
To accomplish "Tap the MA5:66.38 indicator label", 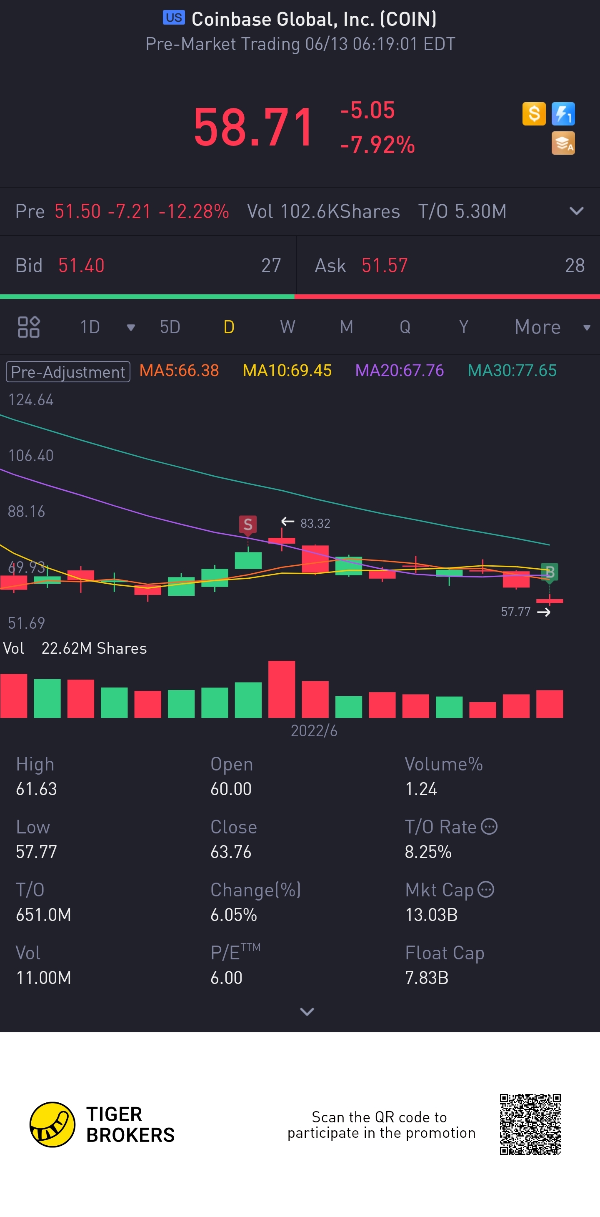I will click(x=180, y=370).
